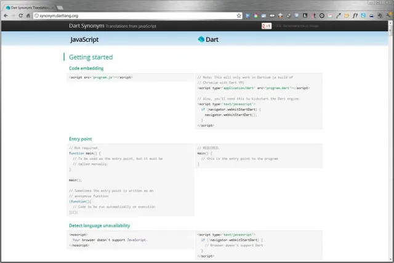Go back with the browser back arrow
394x263 pixels.
[x=6, y=15]
